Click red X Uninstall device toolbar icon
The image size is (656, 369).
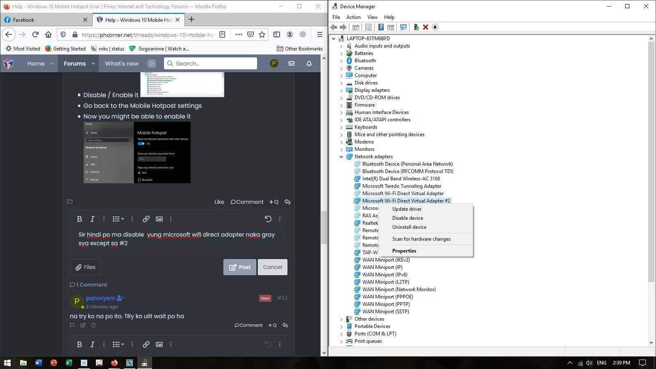(x=426, y=27)
